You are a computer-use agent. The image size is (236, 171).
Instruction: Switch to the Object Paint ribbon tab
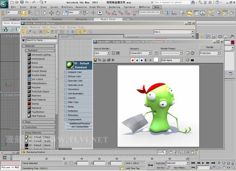tap(108, 19)
